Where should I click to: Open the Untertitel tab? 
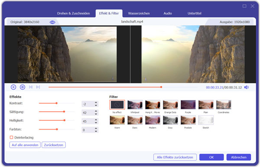pos(194,13)
